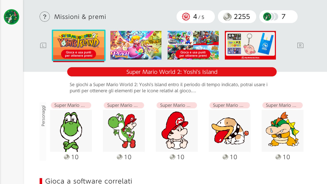Open the help question mark icon

(45, 17)
